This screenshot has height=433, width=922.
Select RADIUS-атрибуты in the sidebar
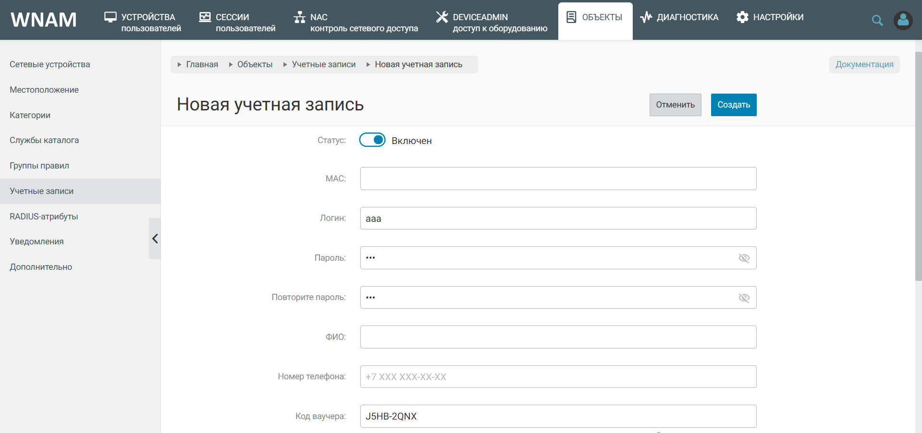tap(44, 216)
